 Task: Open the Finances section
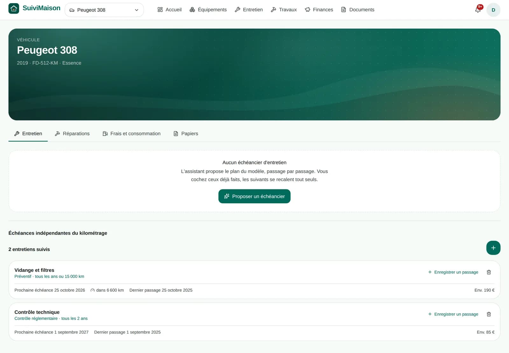click(x=319, y=10)
